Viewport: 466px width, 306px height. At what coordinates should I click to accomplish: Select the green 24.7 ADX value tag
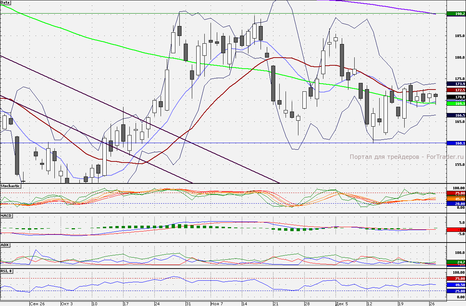455,262
